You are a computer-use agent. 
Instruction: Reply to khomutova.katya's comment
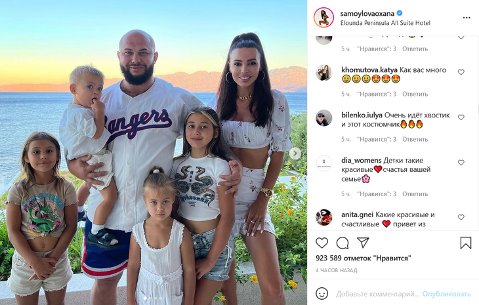[415, 94]
